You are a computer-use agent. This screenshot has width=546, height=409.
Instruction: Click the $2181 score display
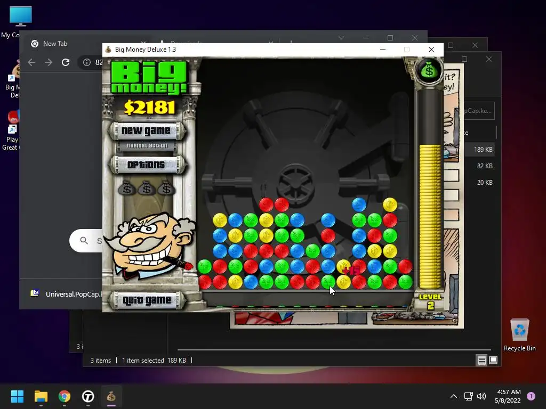pyautogui.click(x=149, y=107)
